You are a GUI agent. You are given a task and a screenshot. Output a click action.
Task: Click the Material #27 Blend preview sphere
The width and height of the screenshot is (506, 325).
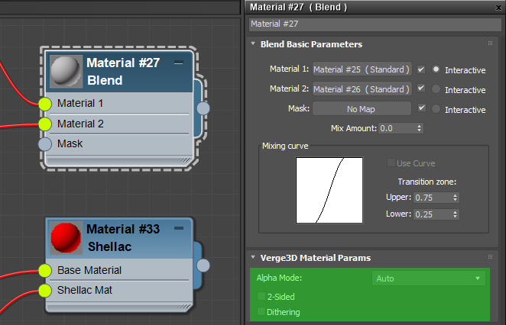point(66,72)
